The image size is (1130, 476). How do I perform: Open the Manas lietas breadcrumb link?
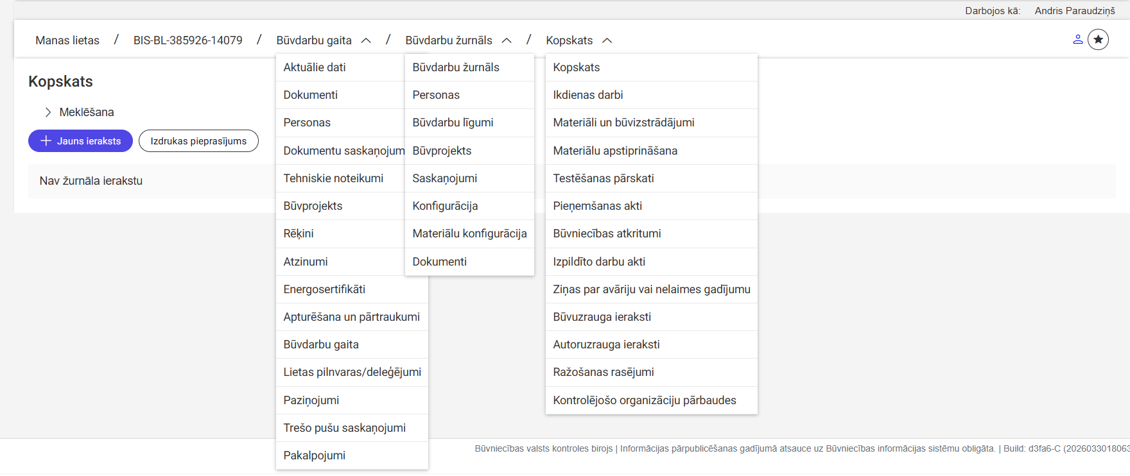(x=67, y=40)
